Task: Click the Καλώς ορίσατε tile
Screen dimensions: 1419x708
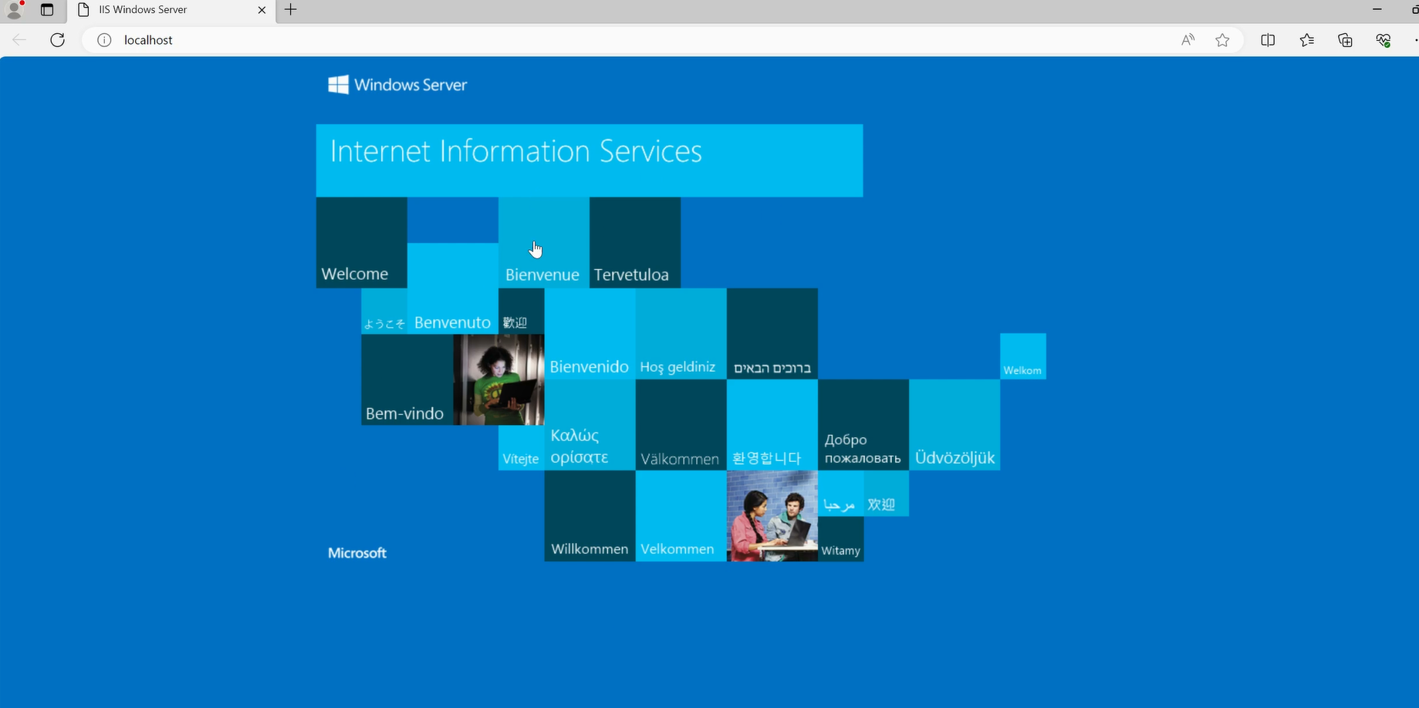Action: tap(590, 425)
